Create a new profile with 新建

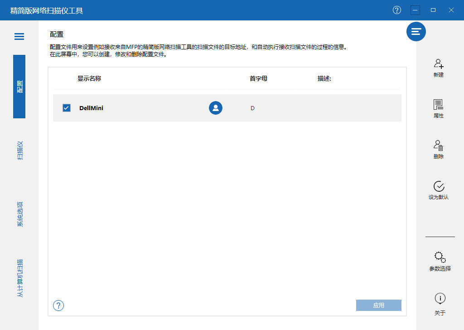pos(439,68)
